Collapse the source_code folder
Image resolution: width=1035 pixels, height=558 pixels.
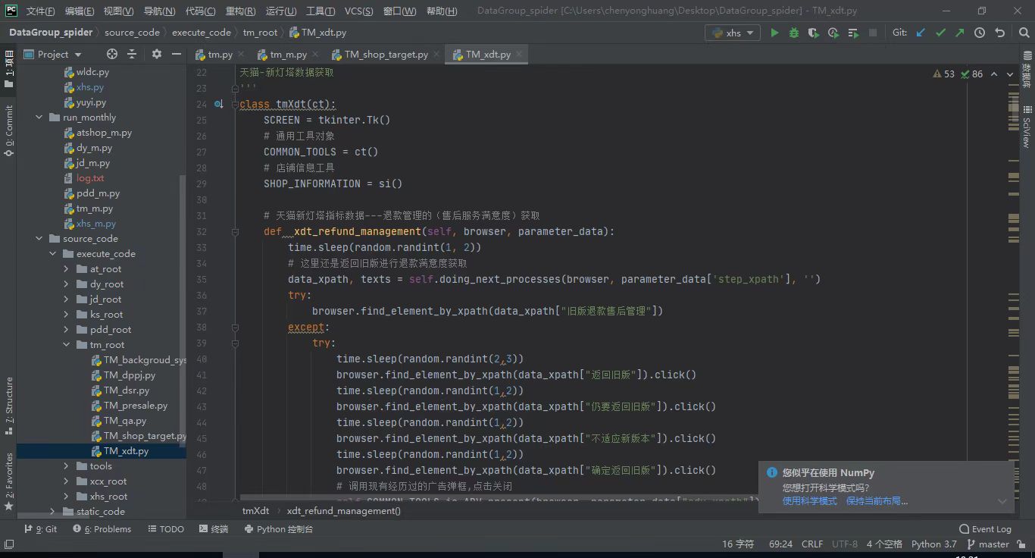click(39, 239)
